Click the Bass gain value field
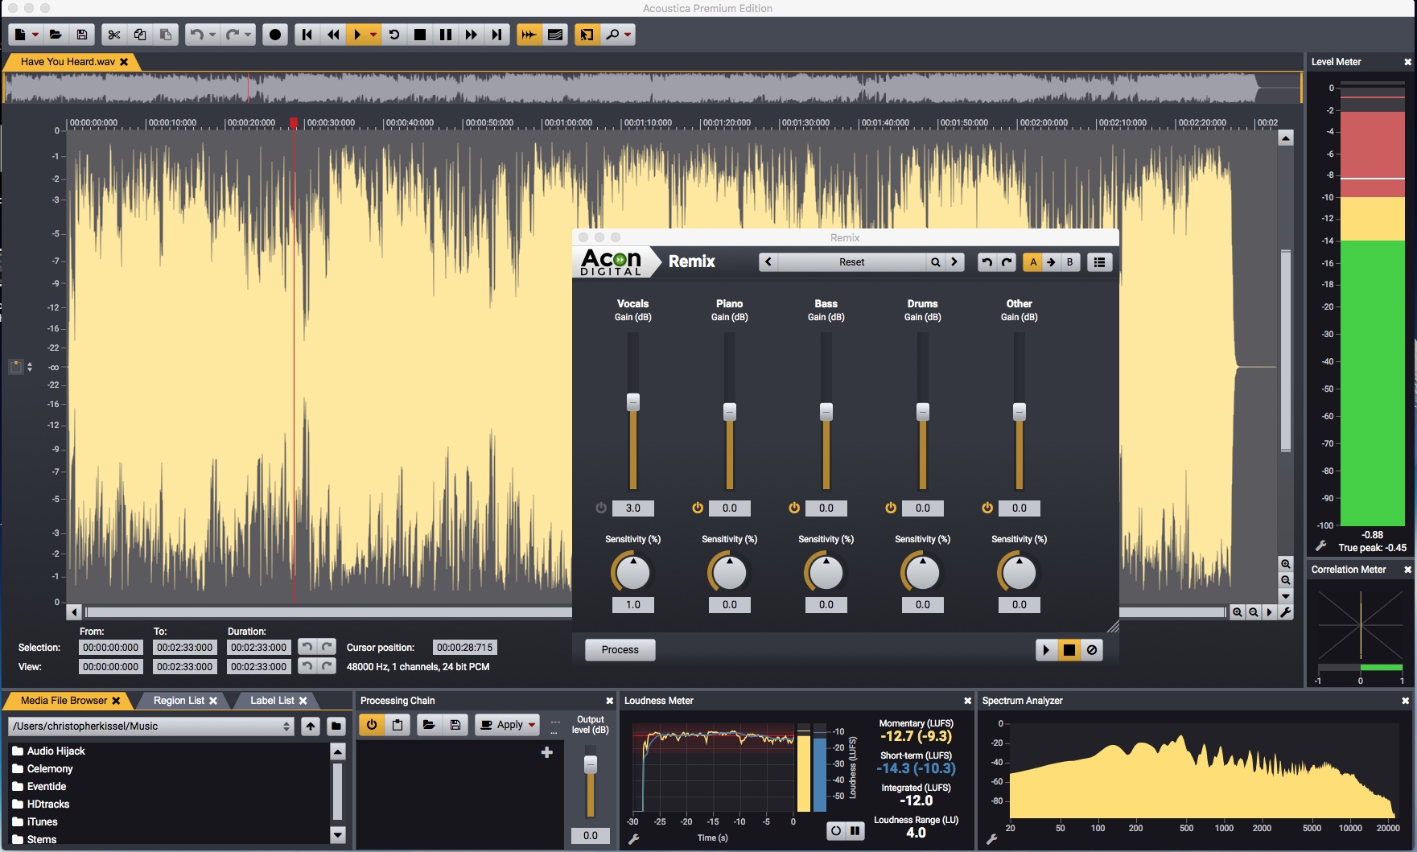The height and width of the screenshot is (852, 1417). [x=826, y=508]
